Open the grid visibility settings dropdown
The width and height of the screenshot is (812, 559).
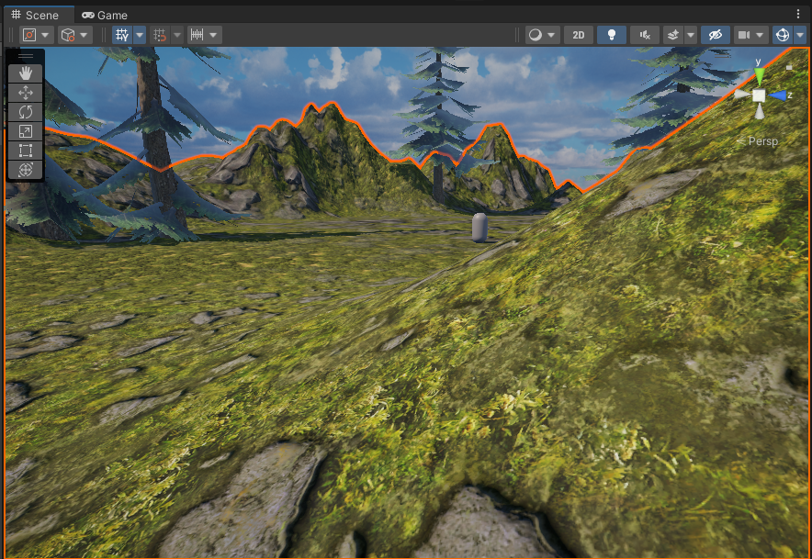pyautogui.click(x=140, y=35)
